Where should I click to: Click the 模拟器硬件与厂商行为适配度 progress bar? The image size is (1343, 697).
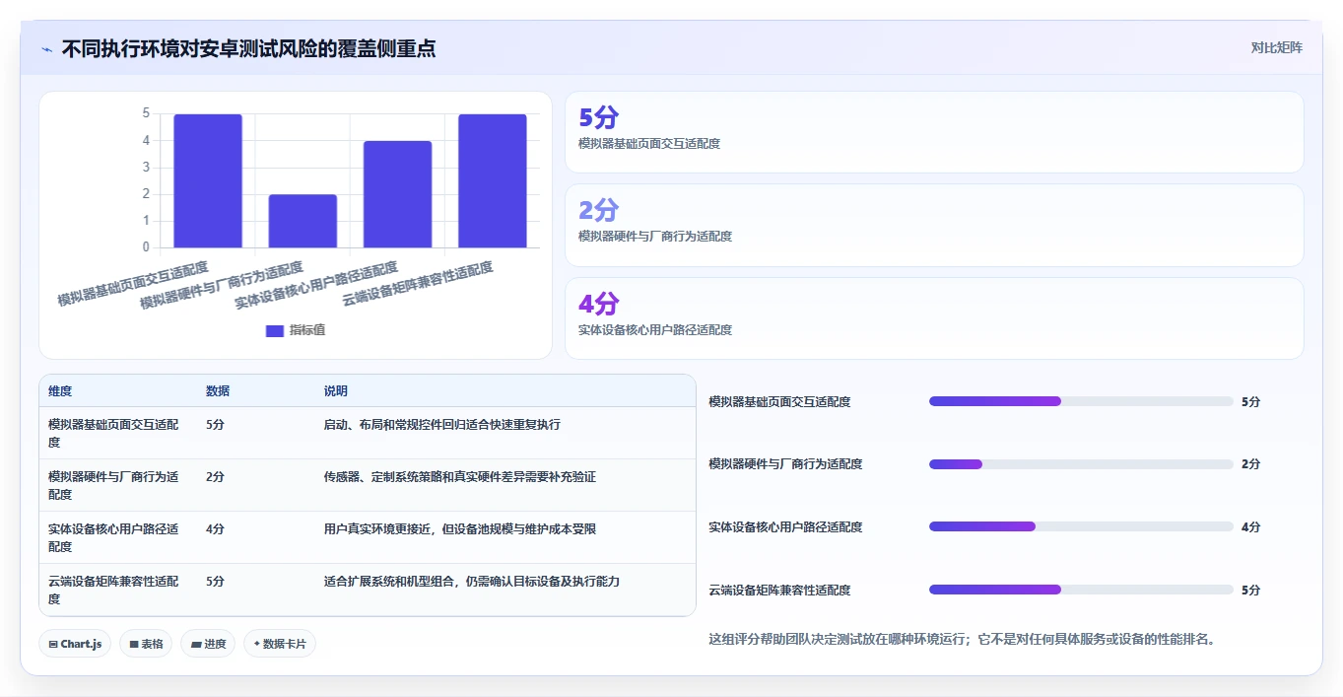click(1081, 464)
